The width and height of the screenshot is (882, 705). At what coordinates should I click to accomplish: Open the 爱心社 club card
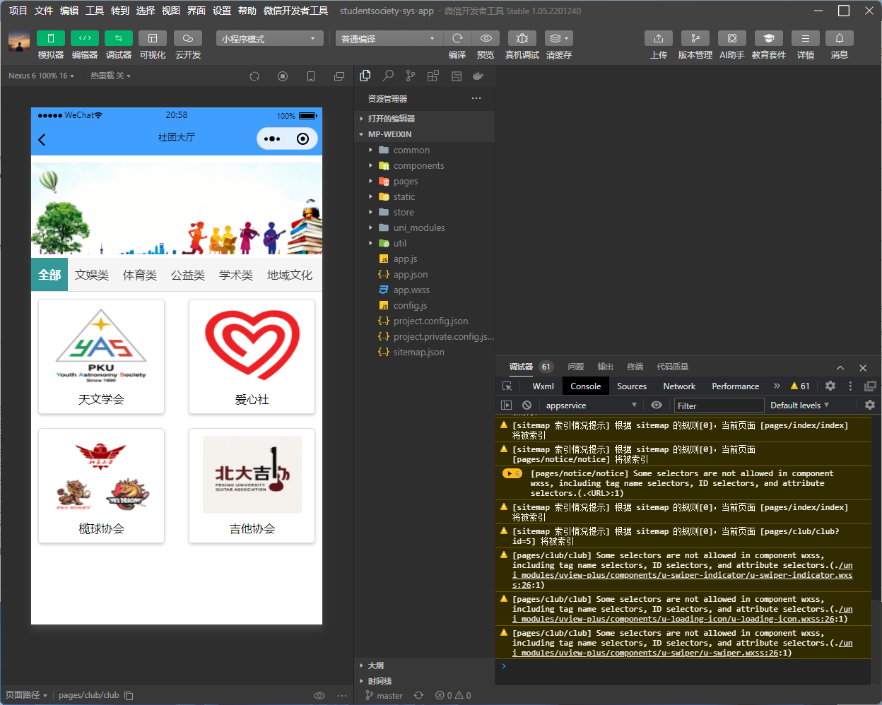click(x=252, y=356)
